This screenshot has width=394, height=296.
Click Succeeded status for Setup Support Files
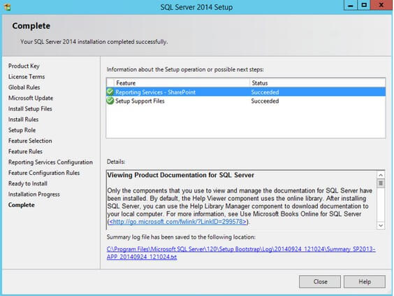[265, 101]
